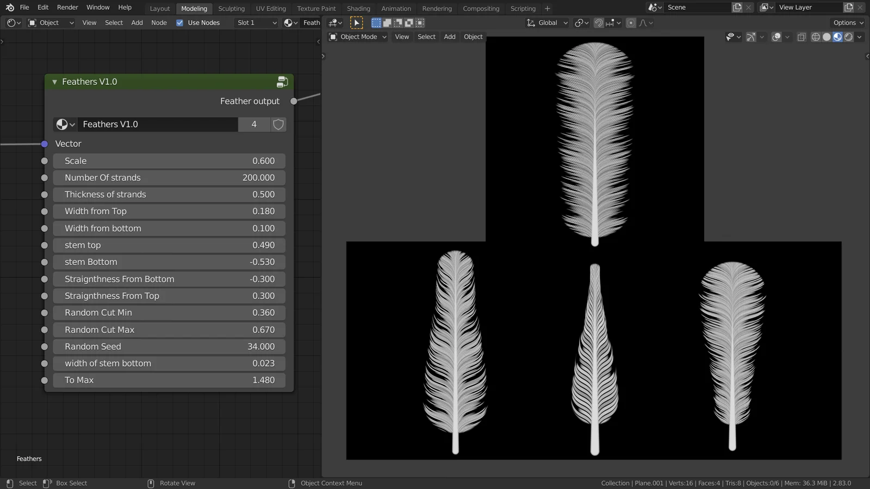Viewport: 870px width, 489px height.
Task: Click the Blender logo icon
Action: pyautogui.click(x=10, y=8)
